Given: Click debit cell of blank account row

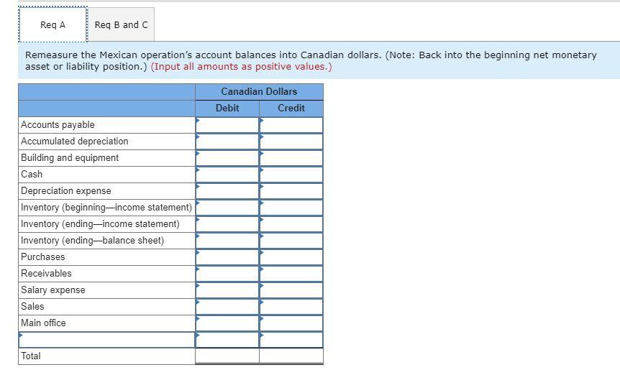Looking at the screenshot, I should 227,340.
